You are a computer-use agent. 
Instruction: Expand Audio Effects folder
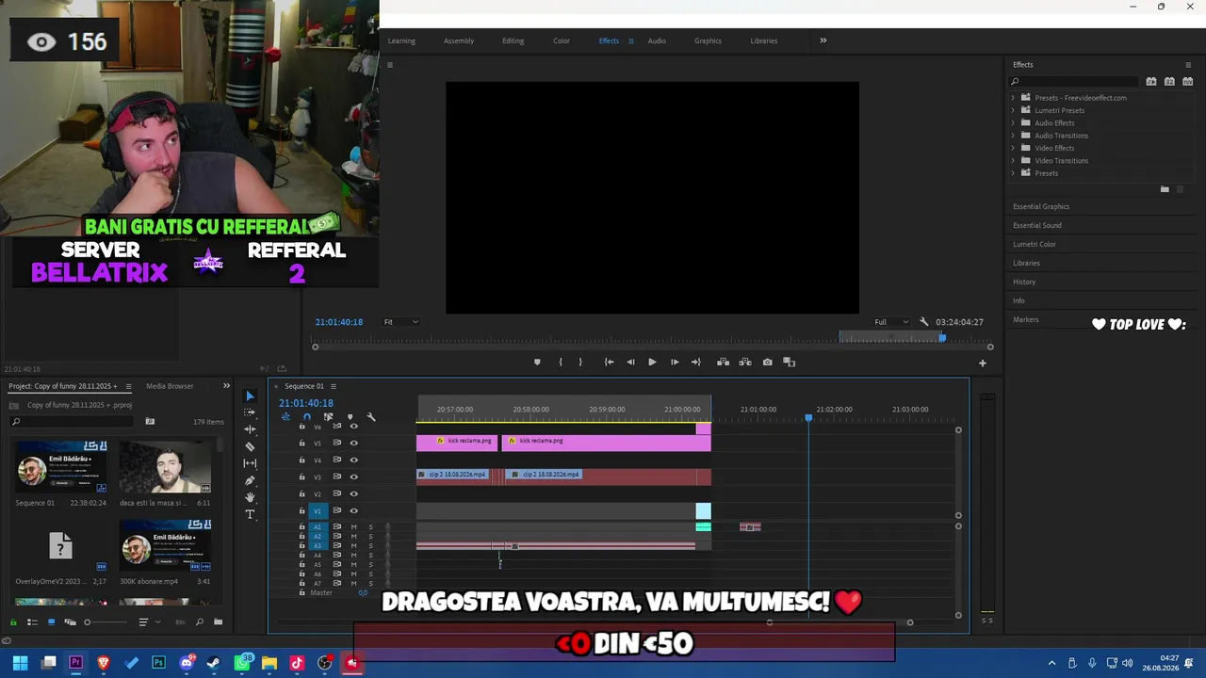coord(1014,123)
